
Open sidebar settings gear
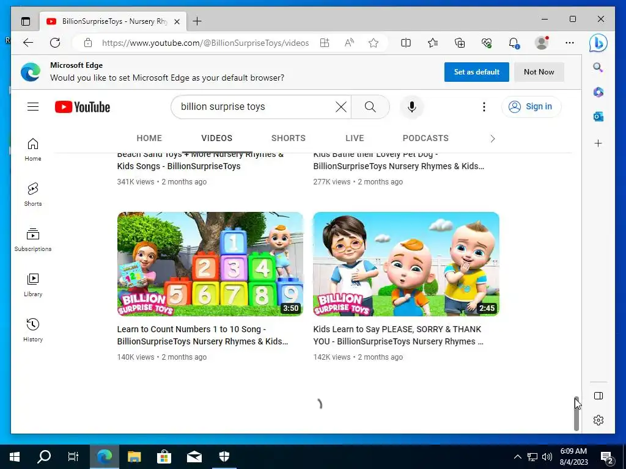click(x=598, y=420)
